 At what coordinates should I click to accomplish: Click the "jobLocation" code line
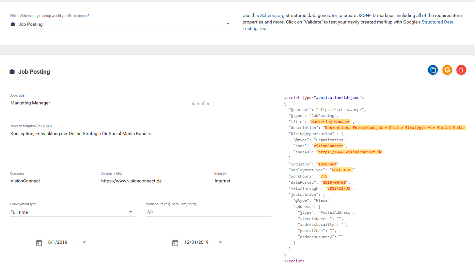pyautogui.click(x=307, y=195)
